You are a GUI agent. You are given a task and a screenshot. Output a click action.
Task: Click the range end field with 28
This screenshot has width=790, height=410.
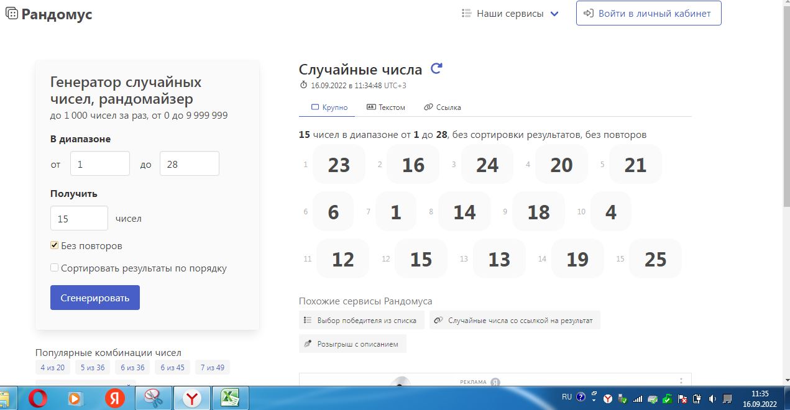click(x=190, y=163)
